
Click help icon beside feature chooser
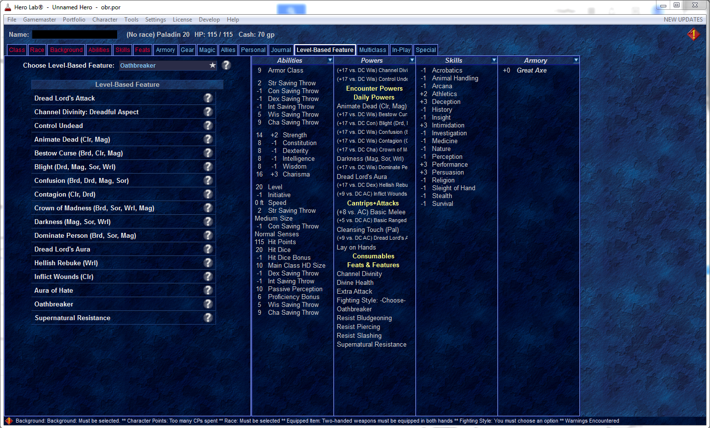(226, 65)
